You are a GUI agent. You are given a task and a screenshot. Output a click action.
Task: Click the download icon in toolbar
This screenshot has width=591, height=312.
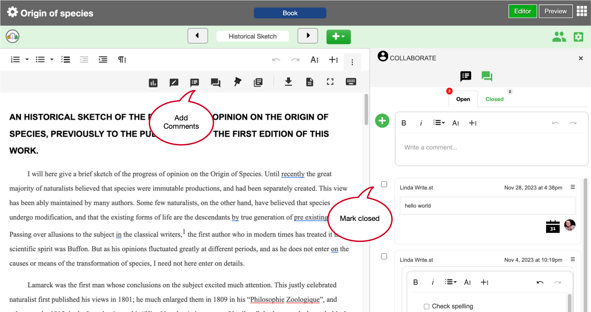click(288, 82)
